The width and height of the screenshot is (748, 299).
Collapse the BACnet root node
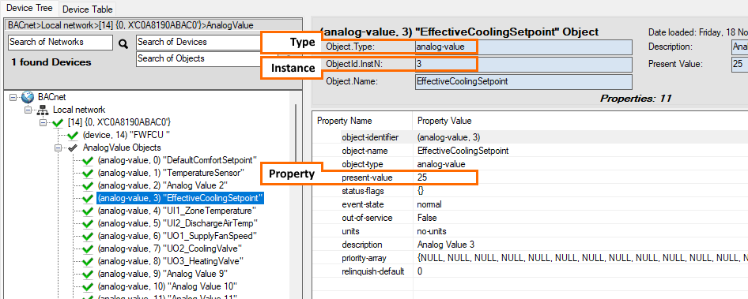coord(13,97)
